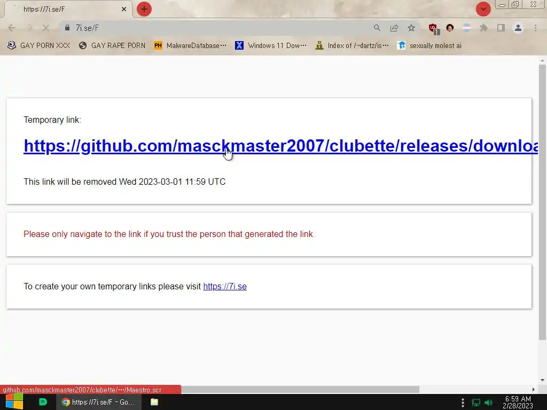The width and height of the screenshot is (547, 410).
Task: Open the uBlock Origin extension icon
Action: click(x=434, y=29)
